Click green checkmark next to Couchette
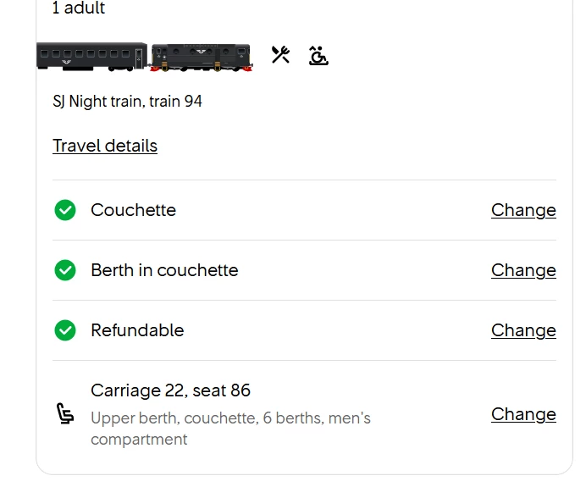Image resolution: width=586 pixels, height=487 pixels. [x=65, y=210]
